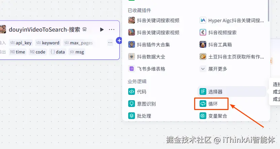280x149 pixels.
Task: Select the data output chip
Action: click(x=58, y=52)
